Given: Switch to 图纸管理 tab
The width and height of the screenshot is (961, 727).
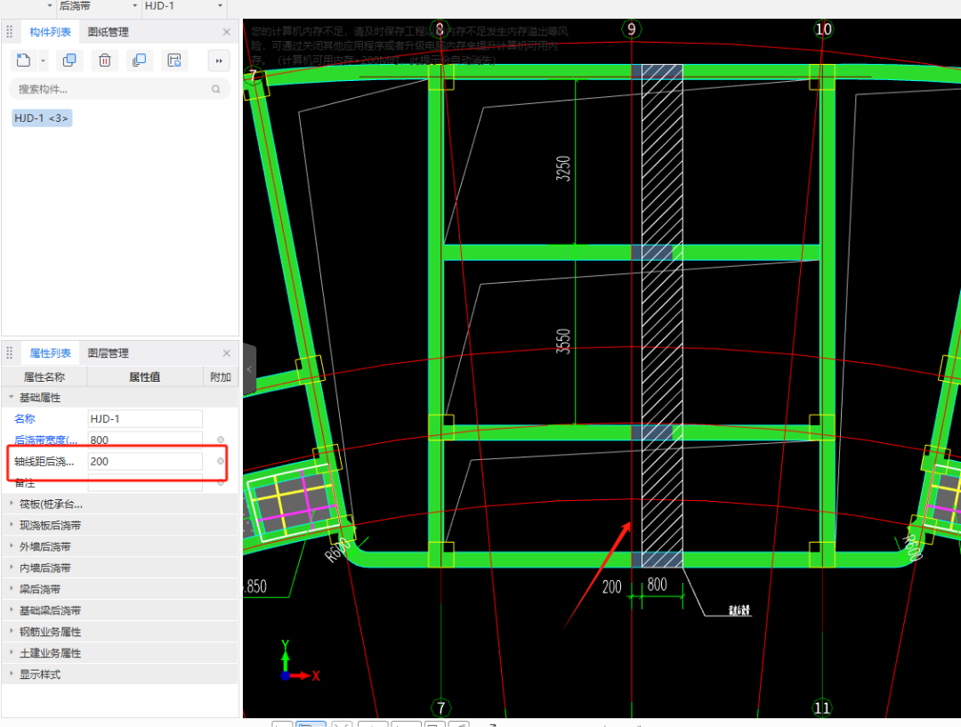Looking at the screenshot, I should (x=109, y=32).
